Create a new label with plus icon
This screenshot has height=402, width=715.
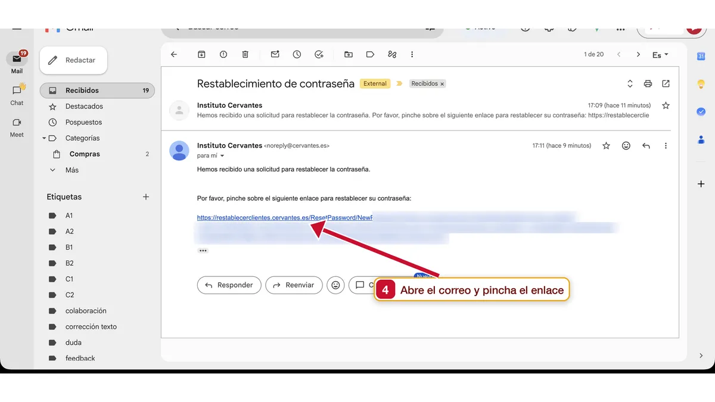pos(146,197)
